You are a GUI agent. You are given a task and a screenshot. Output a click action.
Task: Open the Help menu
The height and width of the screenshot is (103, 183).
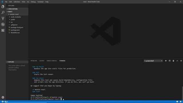(x=47, y=2)
